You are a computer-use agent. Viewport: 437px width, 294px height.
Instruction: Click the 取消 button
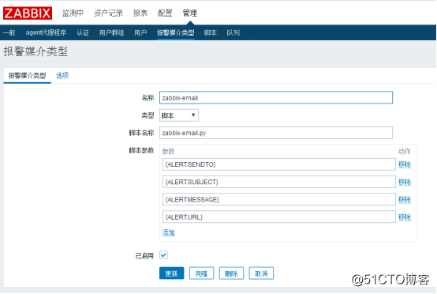pos(261,273)
